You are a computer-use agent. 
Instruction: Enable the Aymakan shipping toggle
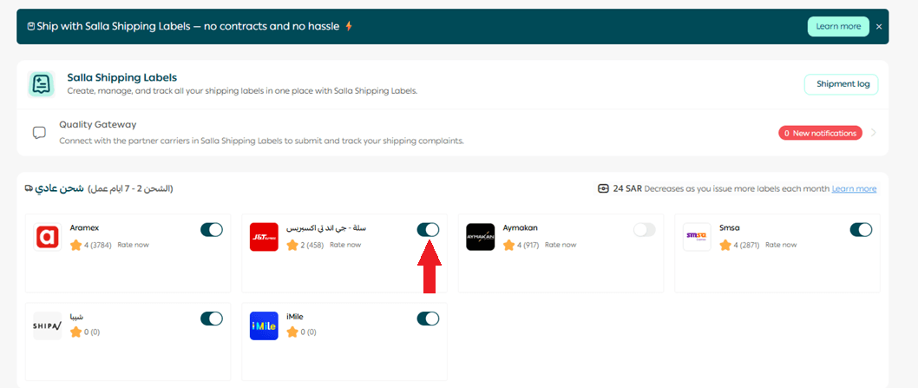[645, 230]
